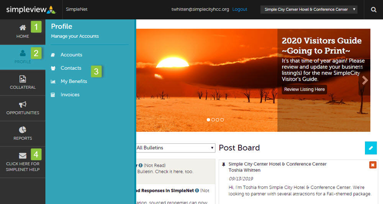Open the account selector dropdown
The height and width of the screenshot is (204, 383).
pyautogui.click(x=309, y=10)
